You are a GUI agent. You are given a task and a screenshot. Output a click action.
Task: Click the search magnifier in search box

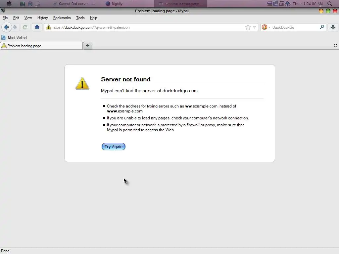pyautogui.click(x=322, y=27)
